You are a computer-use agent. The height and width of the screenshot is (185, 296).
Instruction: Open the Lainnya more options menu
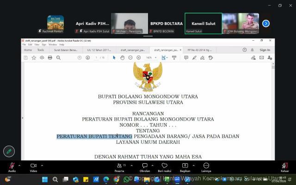206,166
